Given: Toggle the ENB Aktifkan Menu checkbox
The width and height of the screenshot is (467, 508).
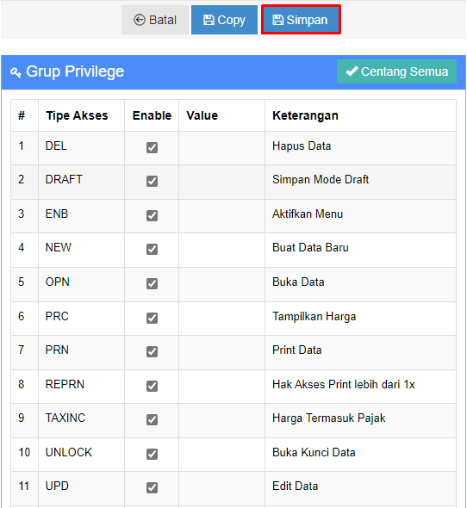Looking at the screenshot, I should tap(152, 215).
